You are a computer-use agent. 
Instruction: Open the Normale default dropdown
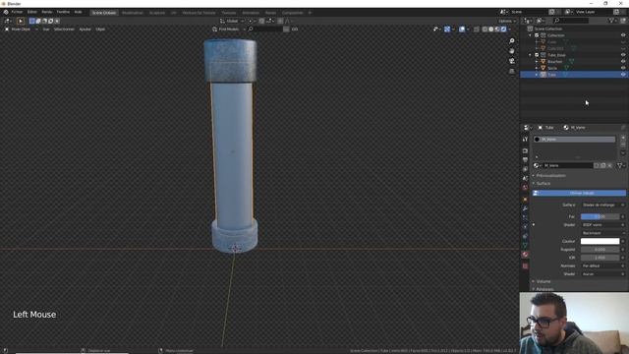click(602, 266)
